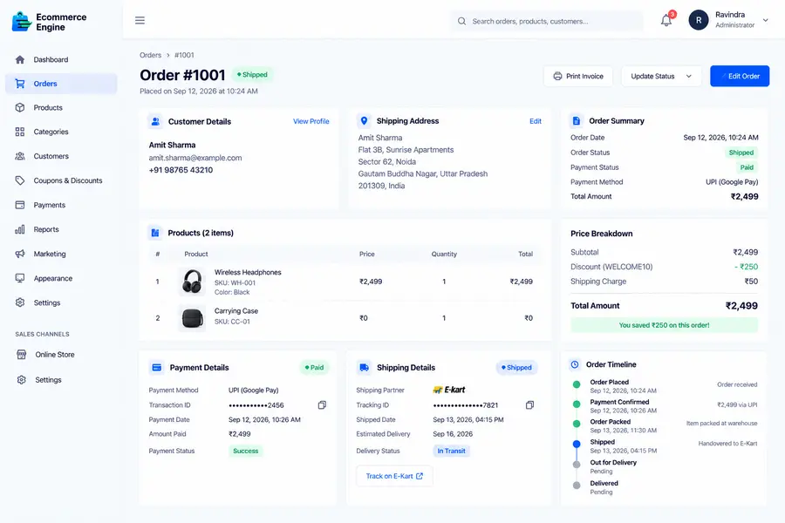
Task: Toggle the hamburger menu icon
Action: [x=140, y=21]
